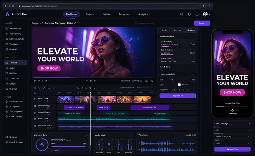Toggle Voiceover Track visibility eye
The image size is (255, 156).
(x=35, y=126)
